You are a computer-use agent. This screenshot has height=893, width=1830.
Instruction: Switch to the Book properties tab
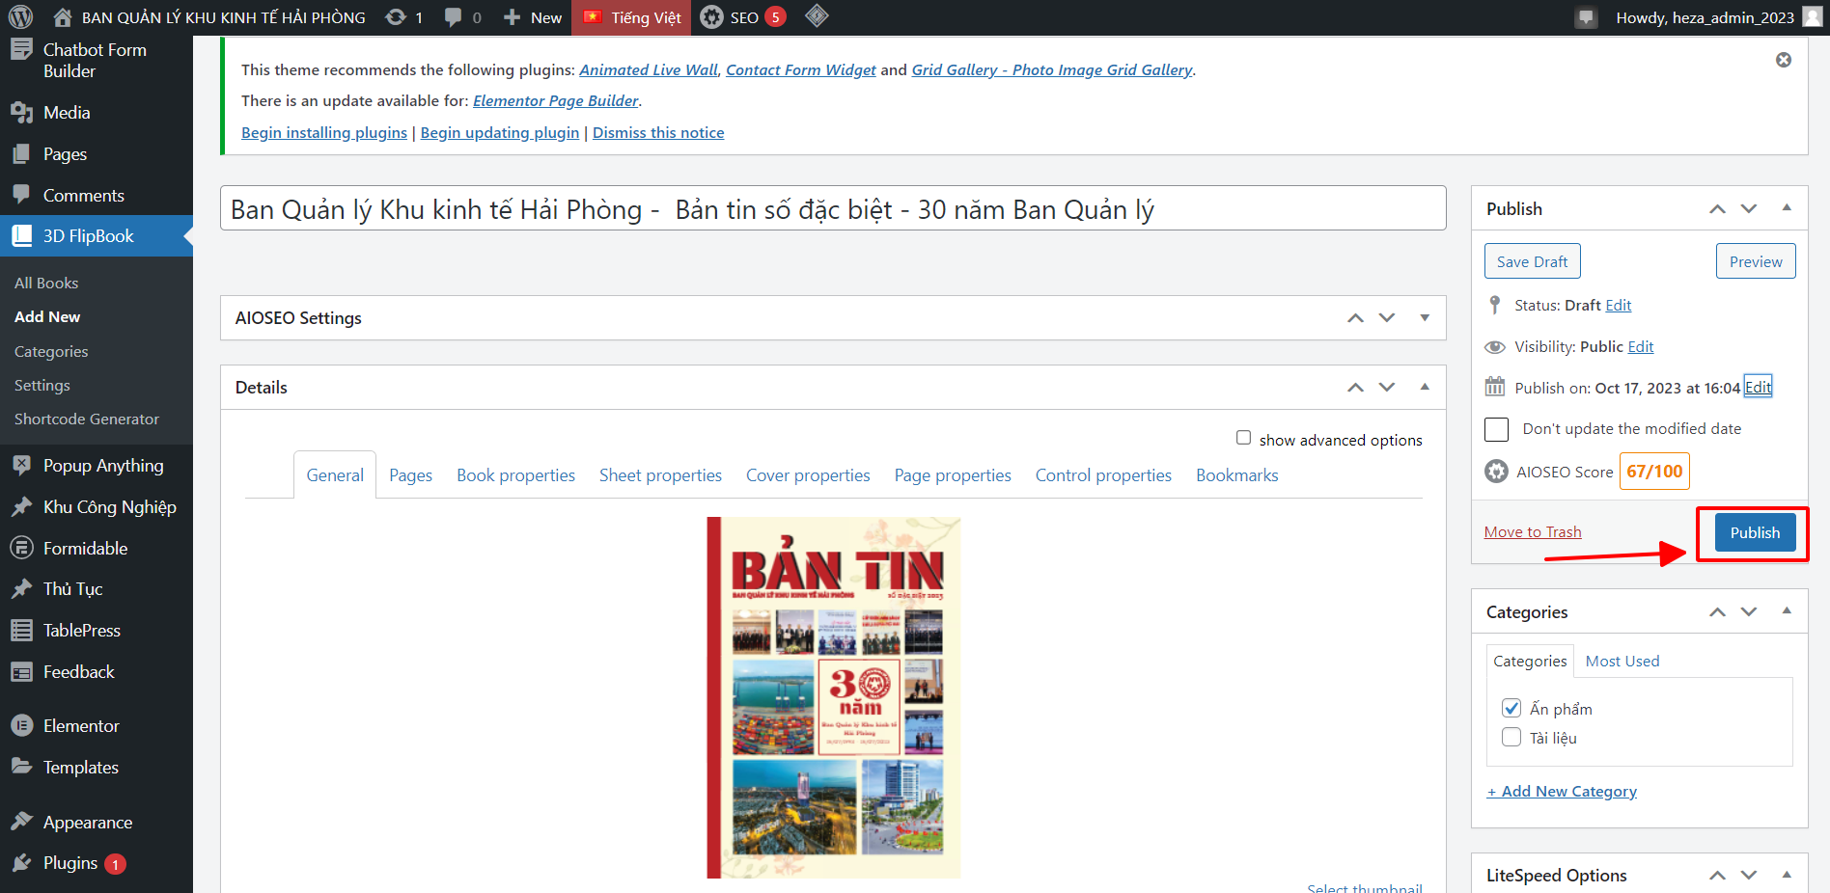tap(515, 475)
